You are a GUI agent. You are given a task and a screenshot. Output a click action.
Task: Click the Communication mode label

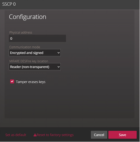25,47
